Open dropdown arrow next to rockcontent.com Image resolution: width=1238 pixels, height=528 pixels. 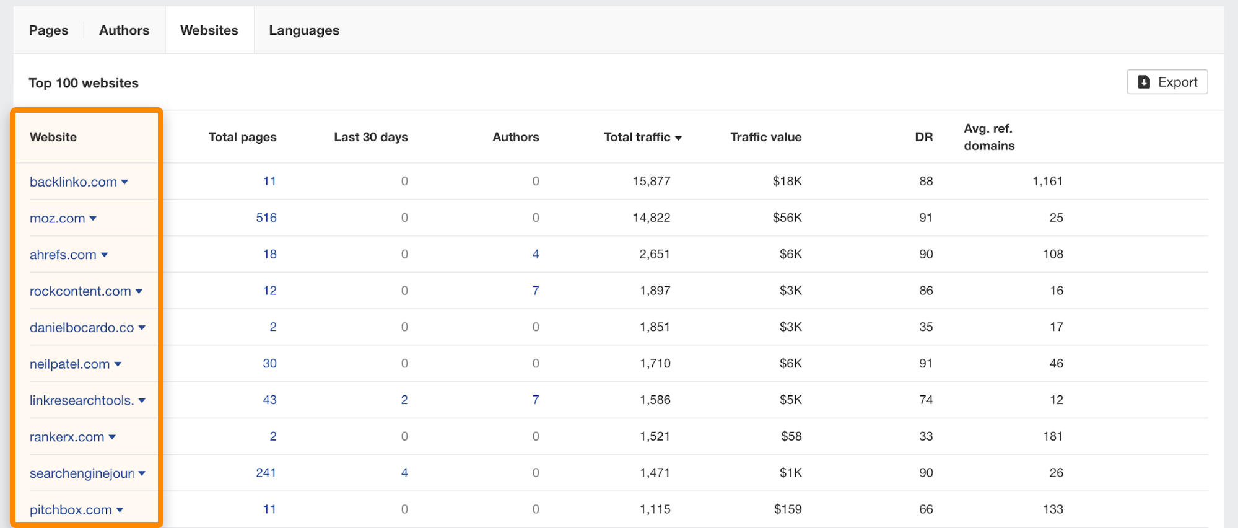coord(139,291)
